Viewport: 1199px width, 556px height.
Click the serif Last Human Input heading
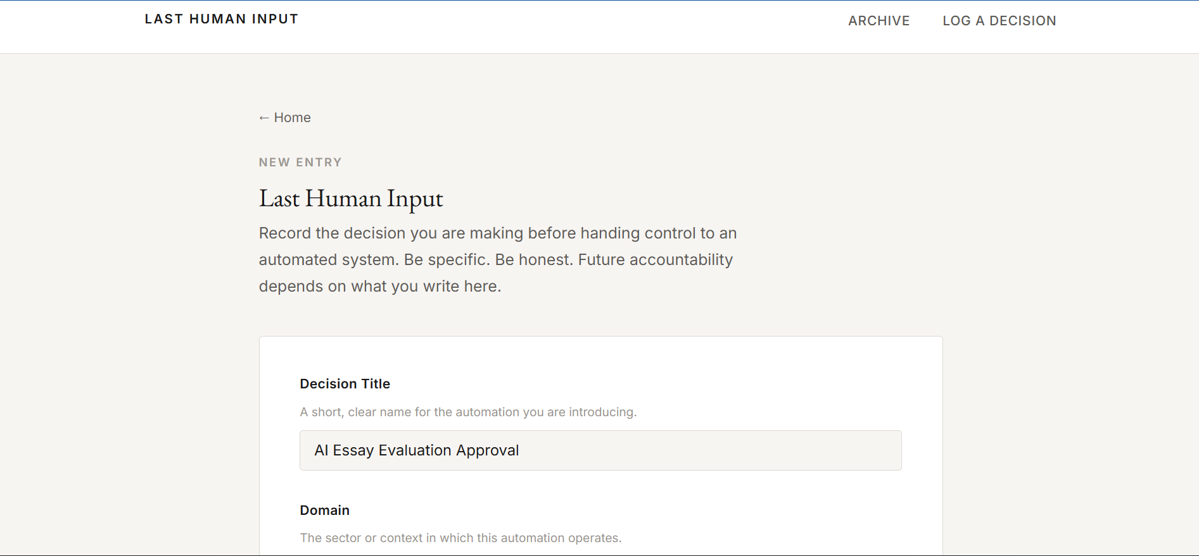pyautogui.click(x=351, y=199)
